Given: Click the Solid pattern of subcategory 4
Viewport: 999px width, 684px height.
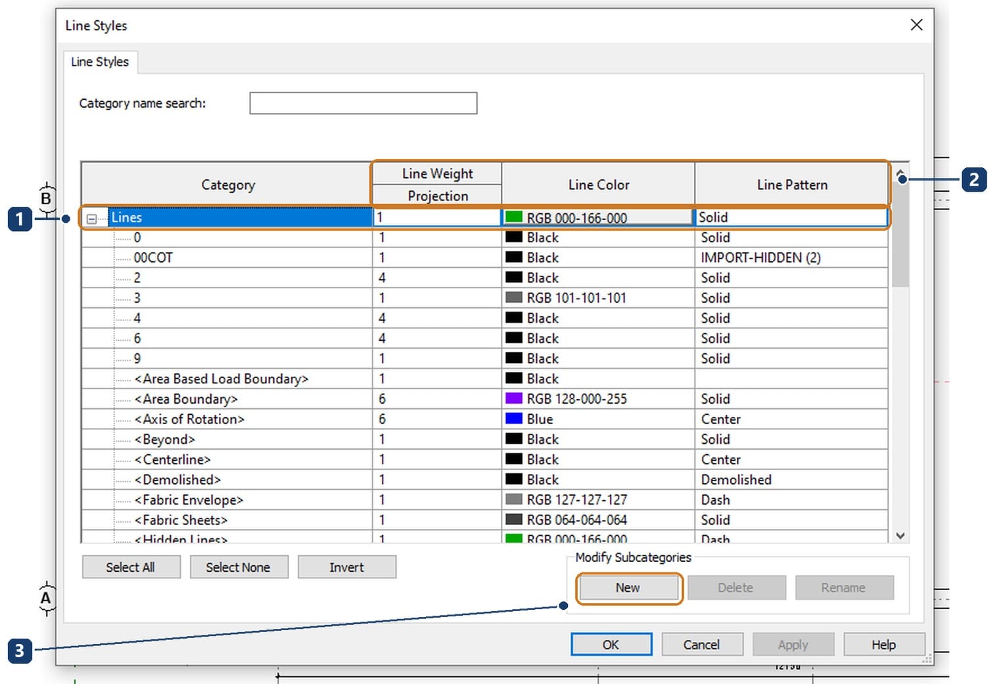Looking at the screenshot, I should tap(791, 318).
